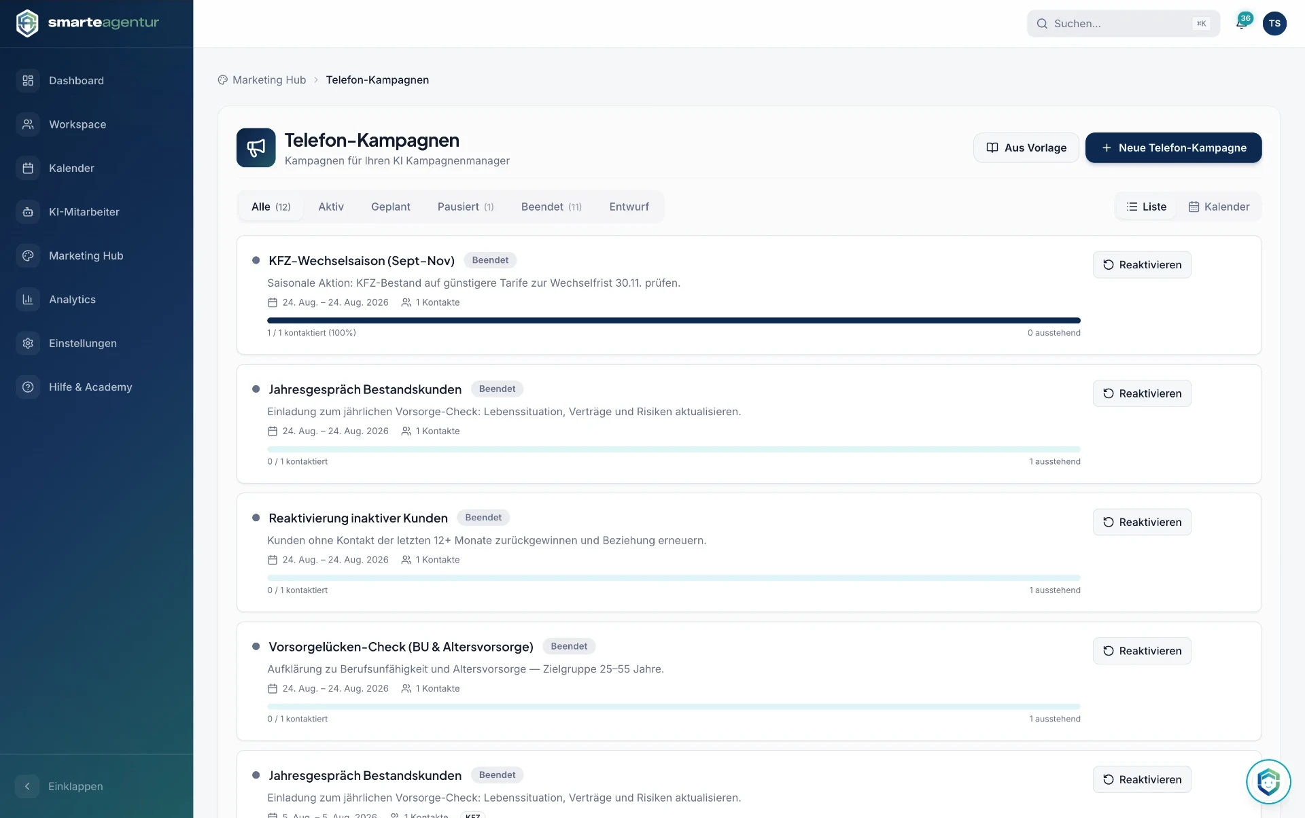The width and height of the screenshot is (1305, 818).
Task: Select the Pausiert tab
Action: coord(466,207)
